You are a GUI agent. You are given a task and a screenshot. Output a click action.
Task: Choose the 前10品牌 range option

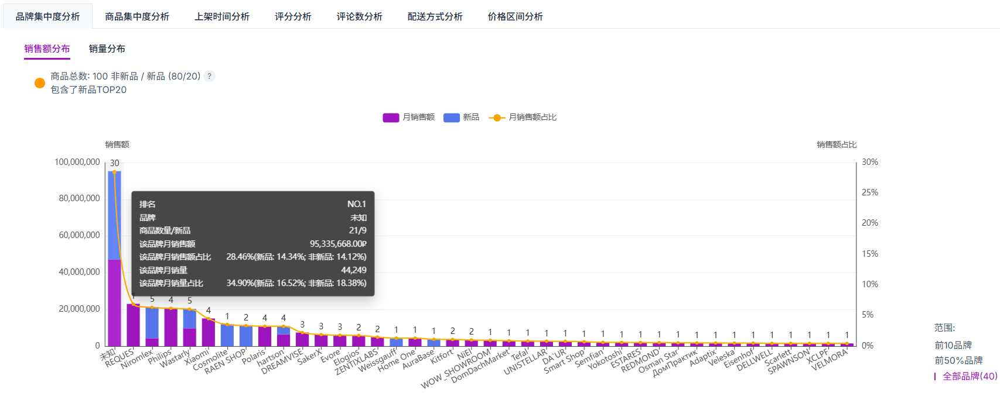(x=953, y=345)
